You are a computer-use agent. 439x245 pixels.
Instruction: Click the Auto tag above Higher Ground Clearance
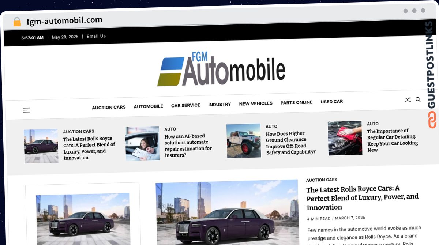pos(271,127)
